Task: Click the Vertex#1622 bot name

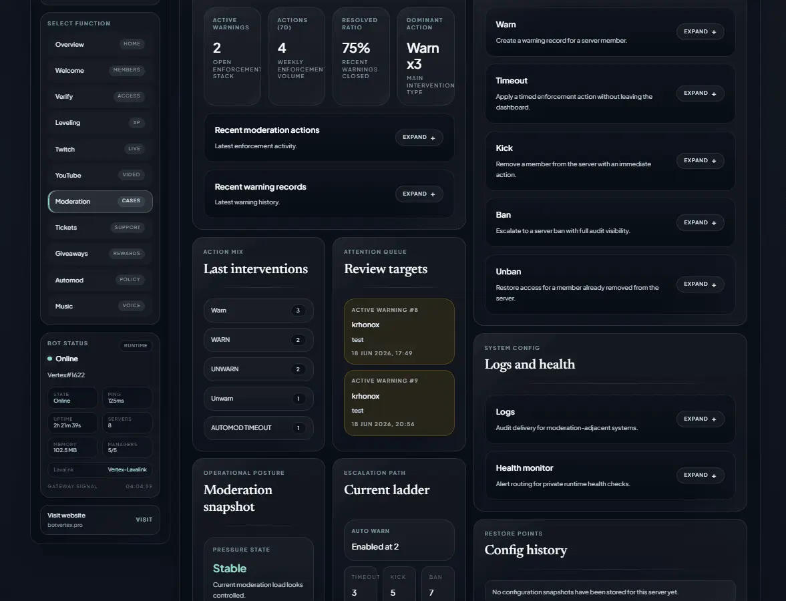Action: point(66,375)
